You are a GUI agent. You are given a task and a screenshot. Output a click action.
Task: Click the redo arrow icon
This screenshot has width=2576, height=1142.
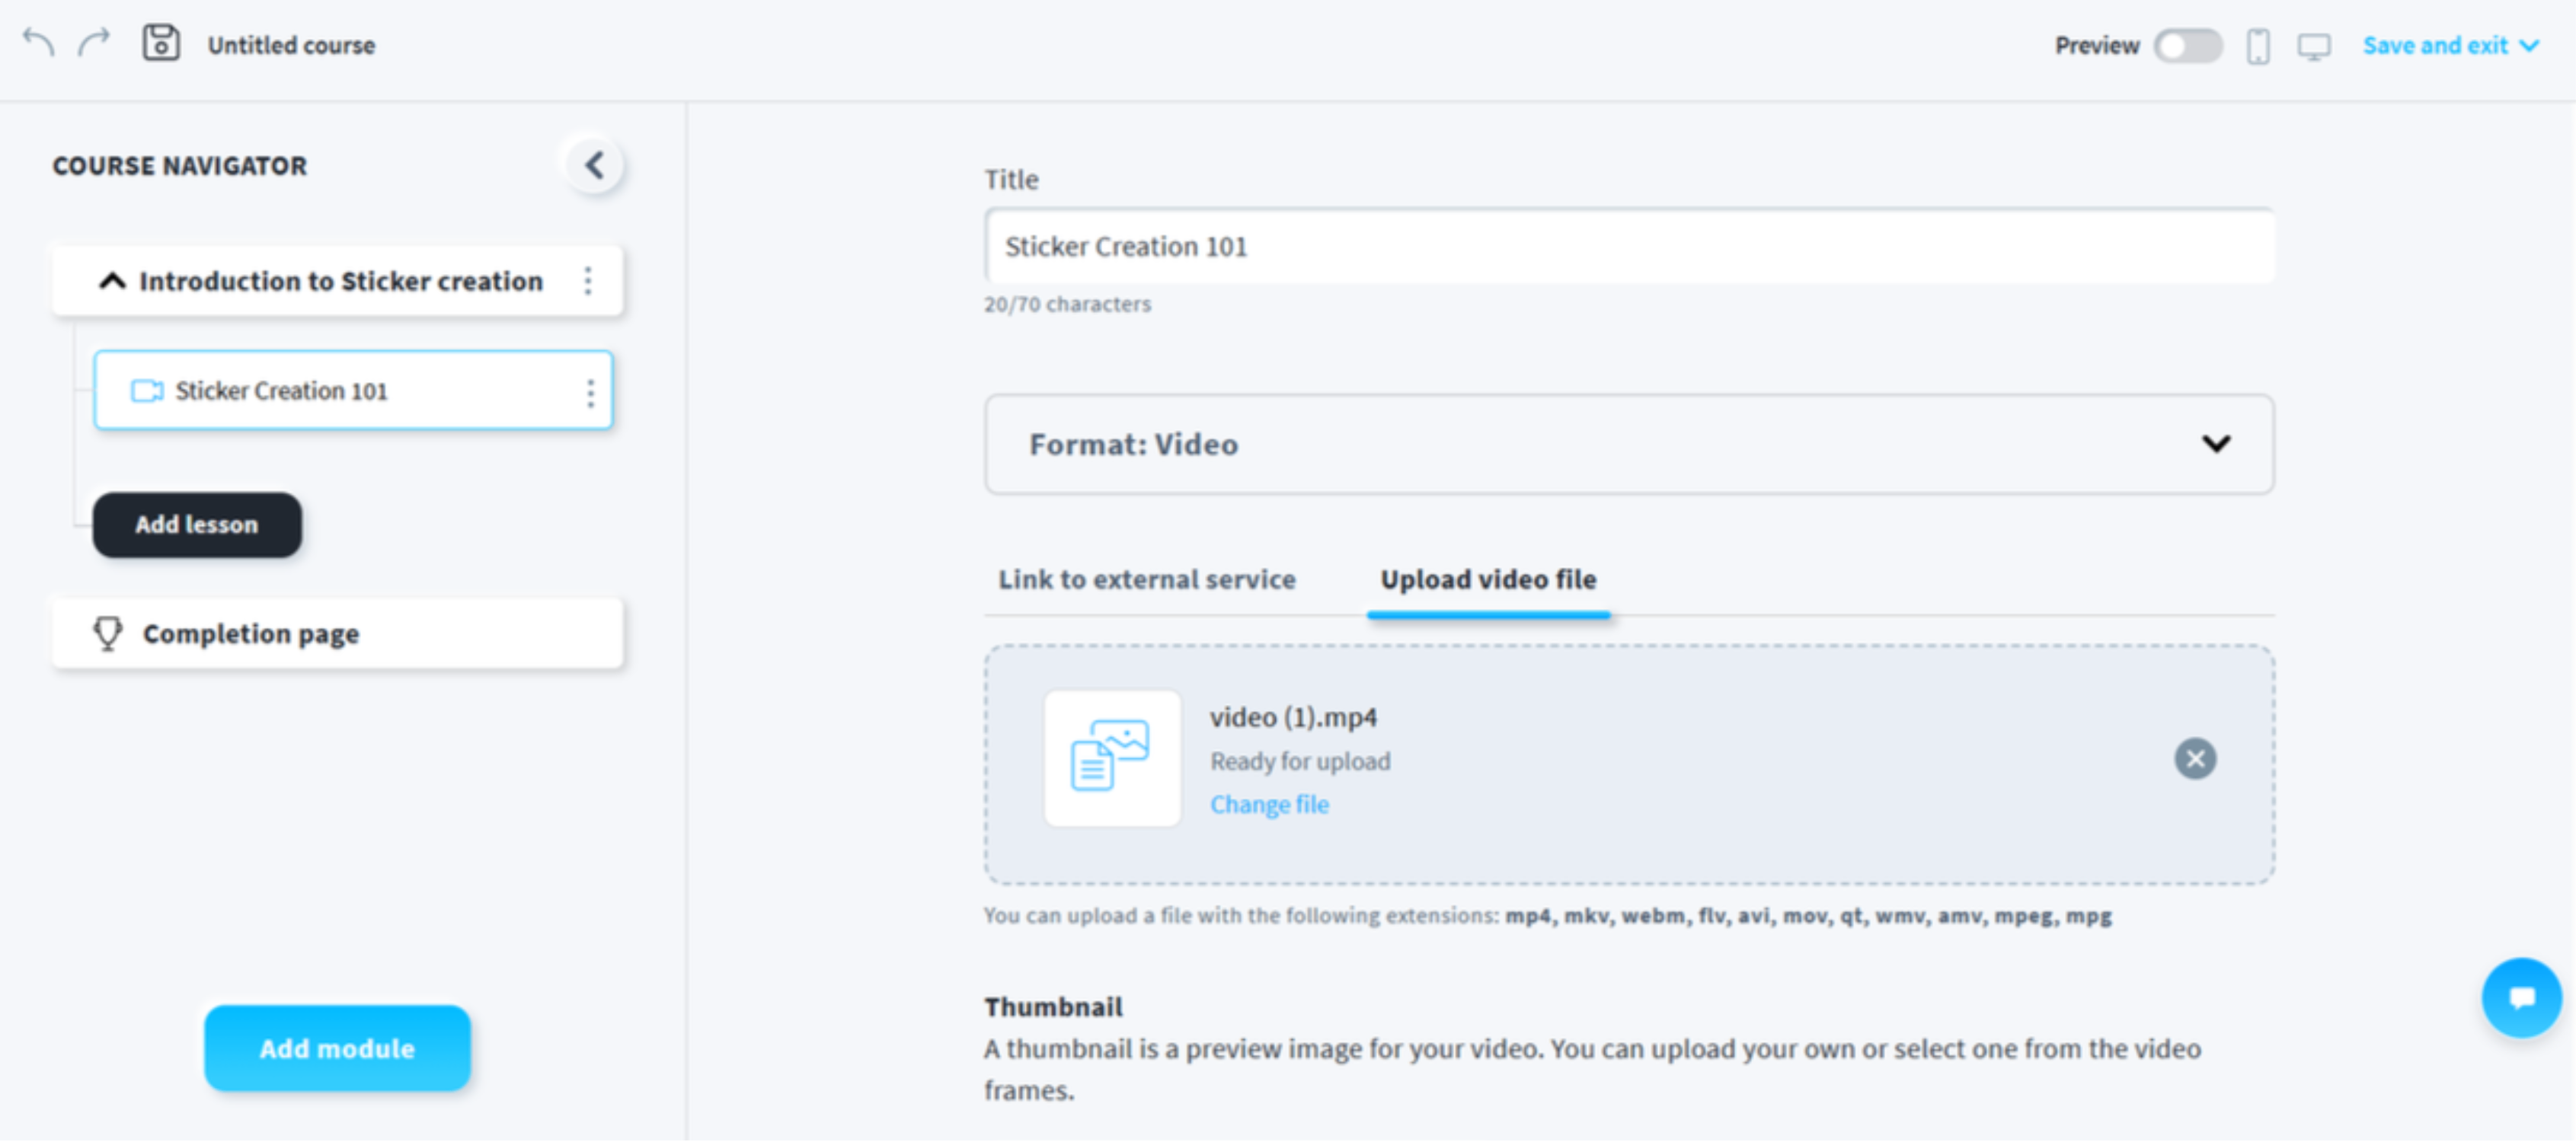coord(93,44)
